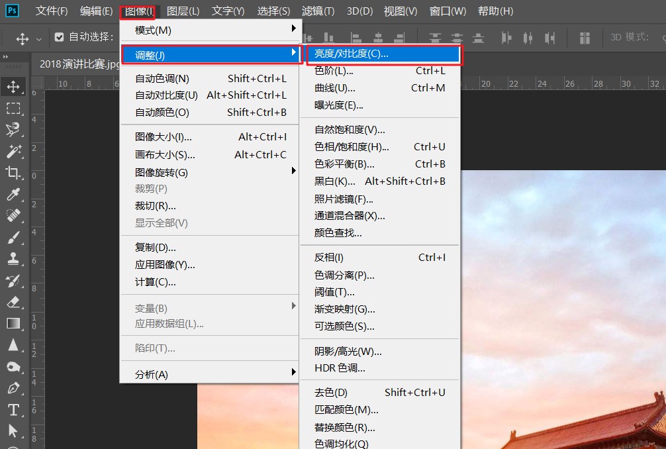666x449 pixels.
Task: Select the Blur tool
Action: click(13, 345)
